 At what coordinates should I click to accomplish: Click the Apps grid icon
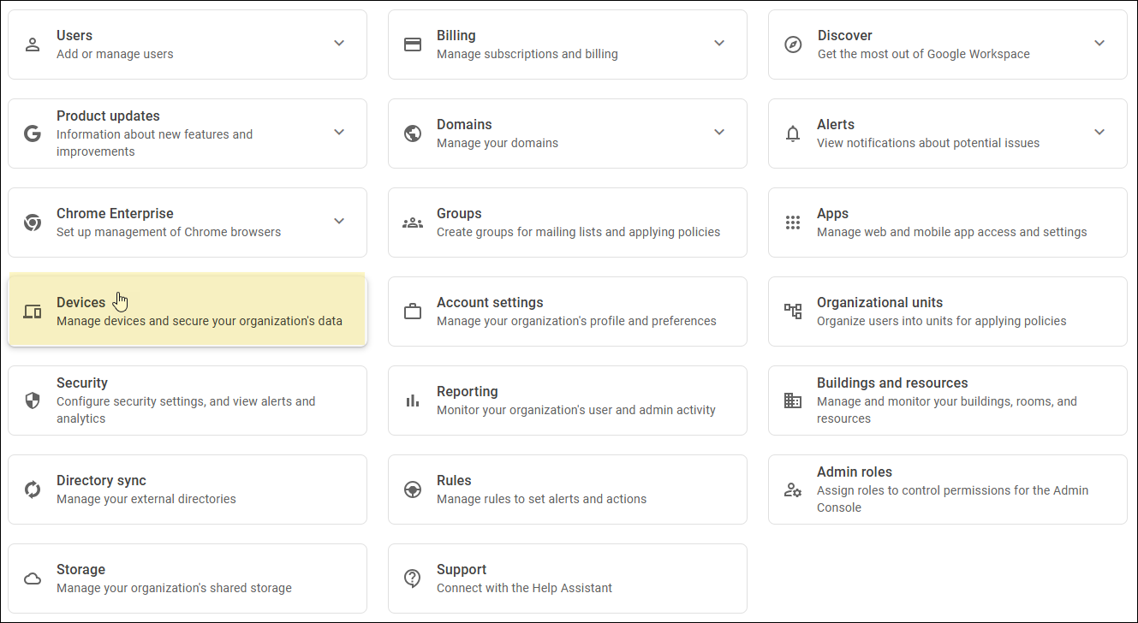tap(793, 222)
